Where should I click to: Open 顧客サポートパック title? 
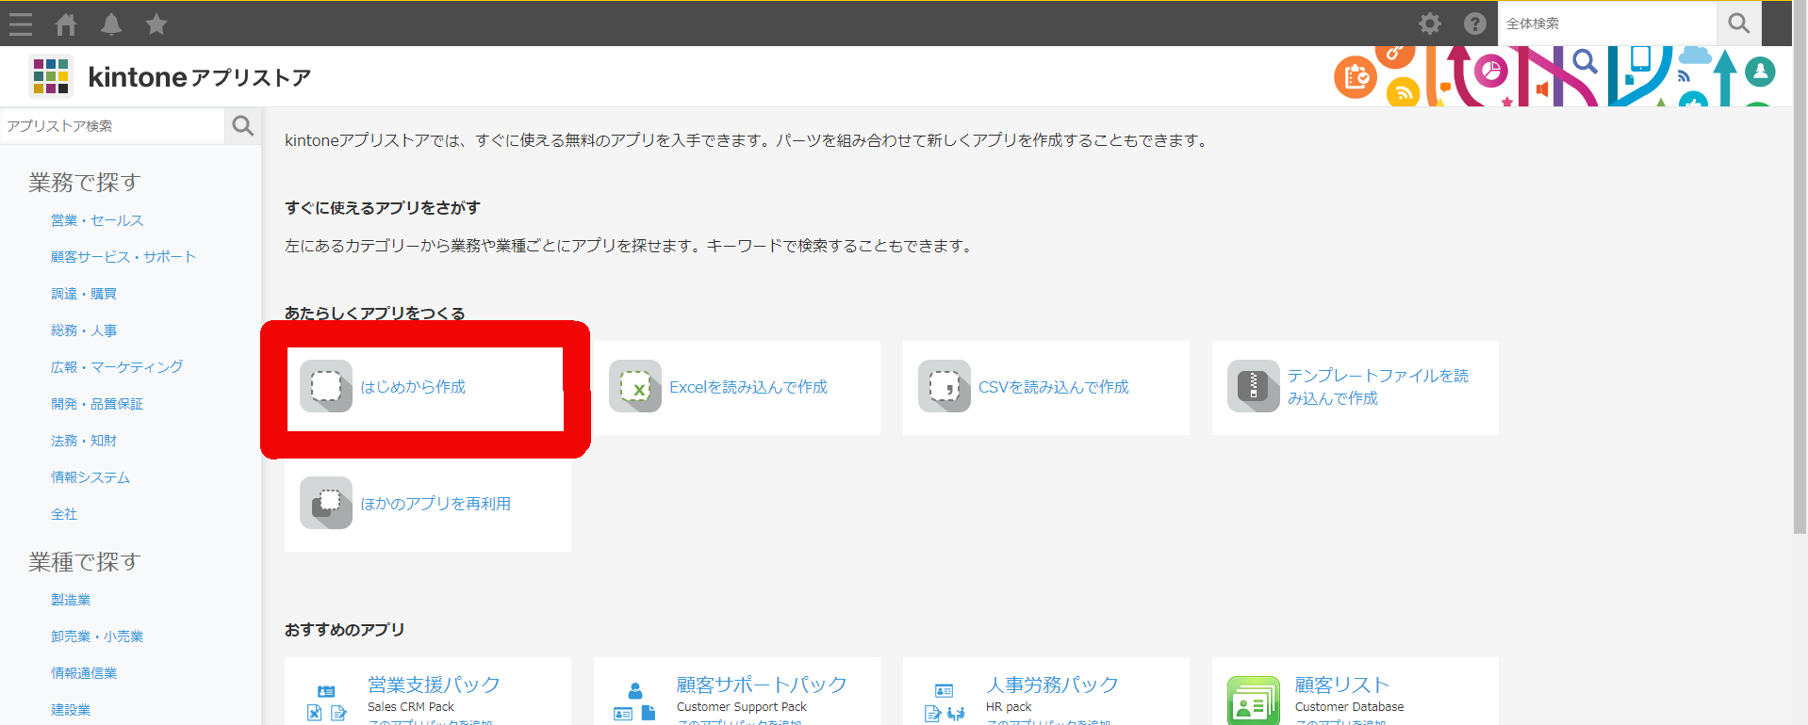pos(762,685)
